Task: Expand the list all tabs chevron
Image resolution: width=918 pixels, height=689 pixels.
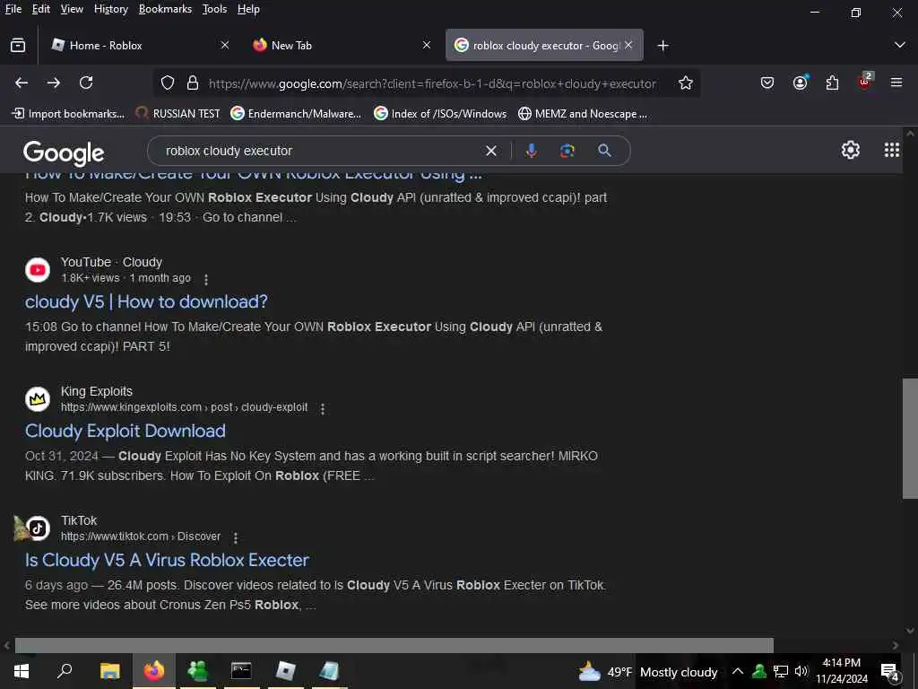Action: click(x=900, y=45)
